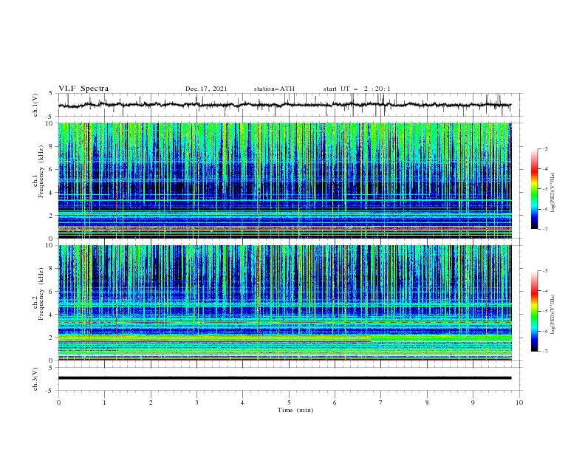Click the '-3' label on lower color scale

coord(545,271)
